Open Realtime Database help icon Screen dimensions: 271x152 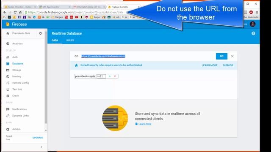[x=253, y=33]
